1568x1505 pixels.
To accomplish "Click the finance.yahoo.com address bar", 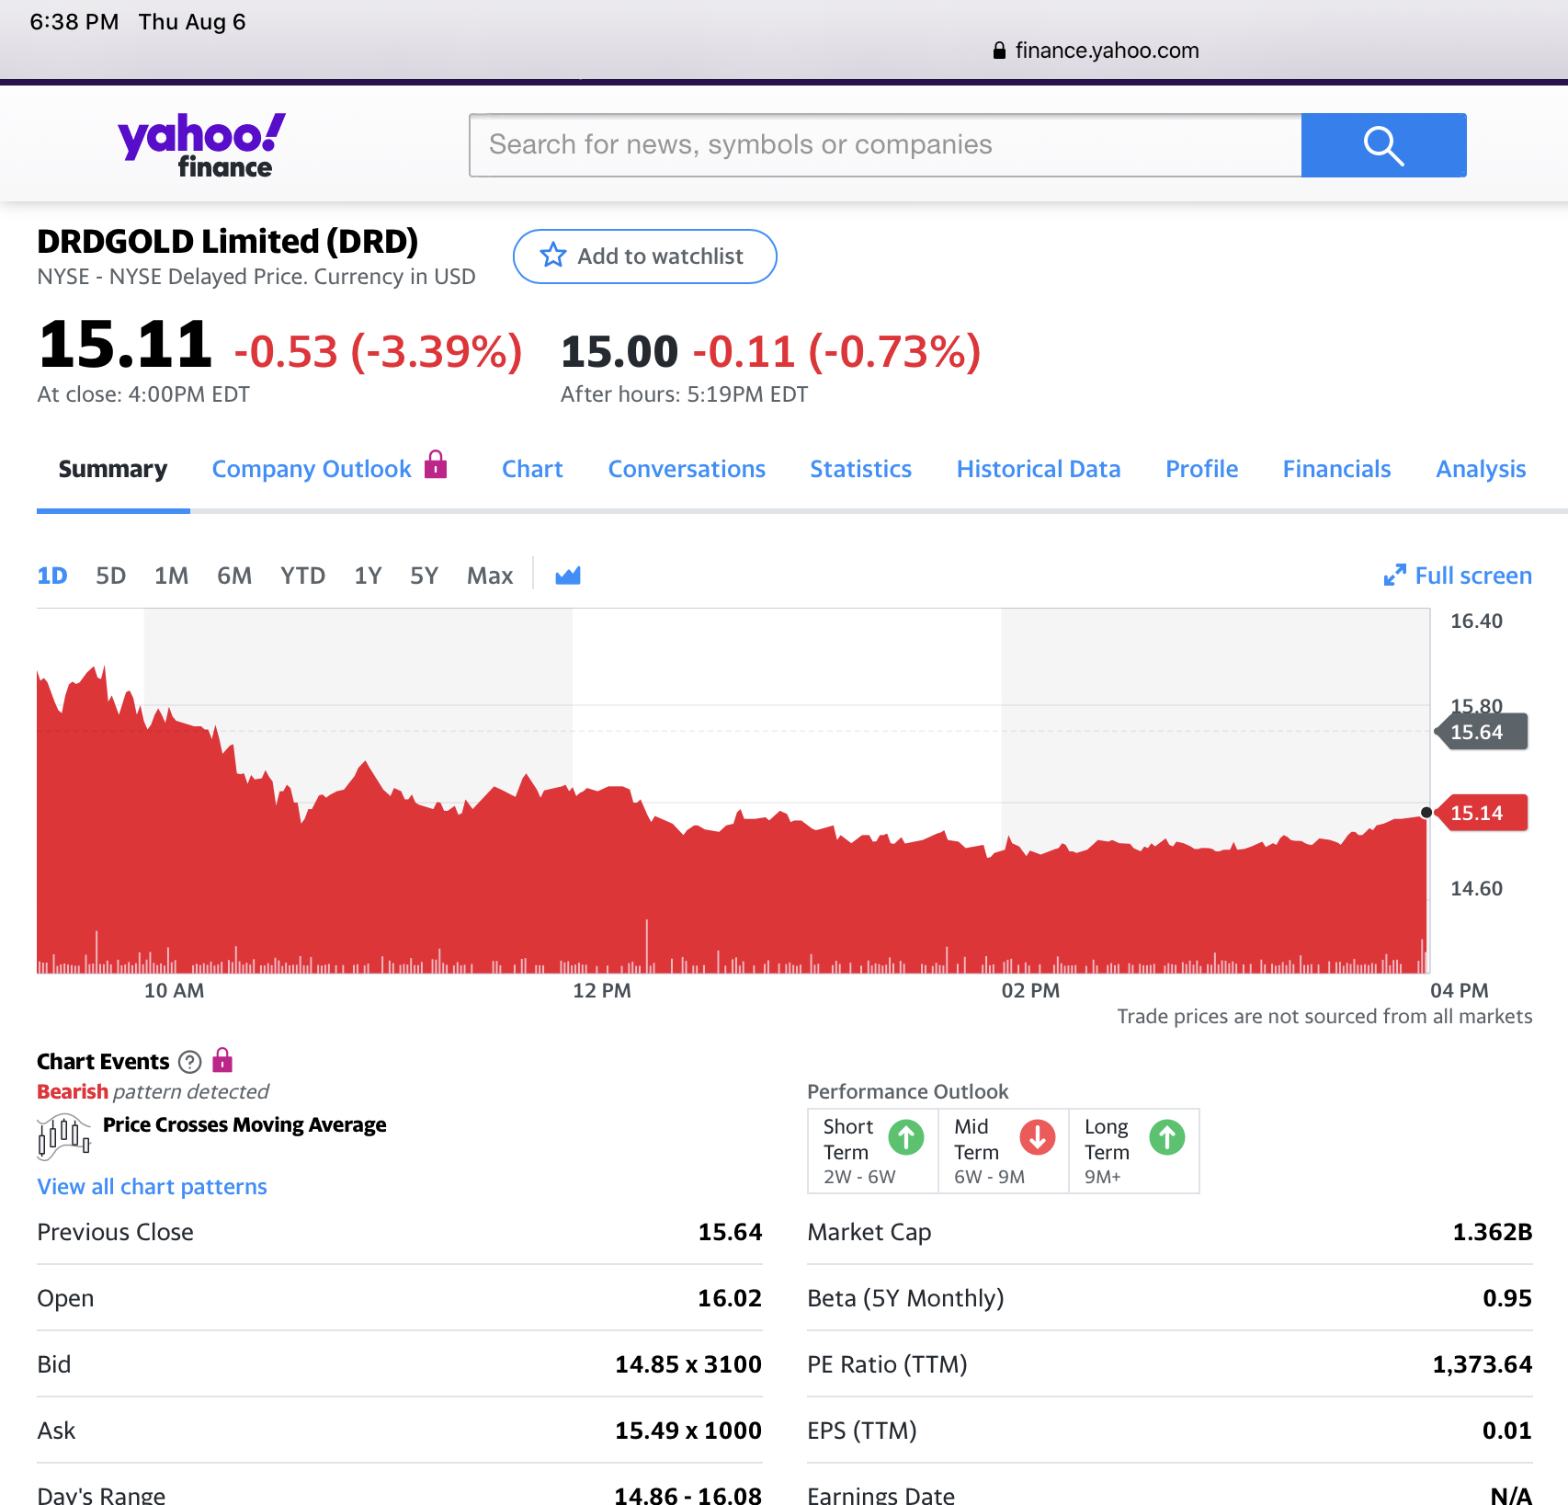I will click(1096, 51).
